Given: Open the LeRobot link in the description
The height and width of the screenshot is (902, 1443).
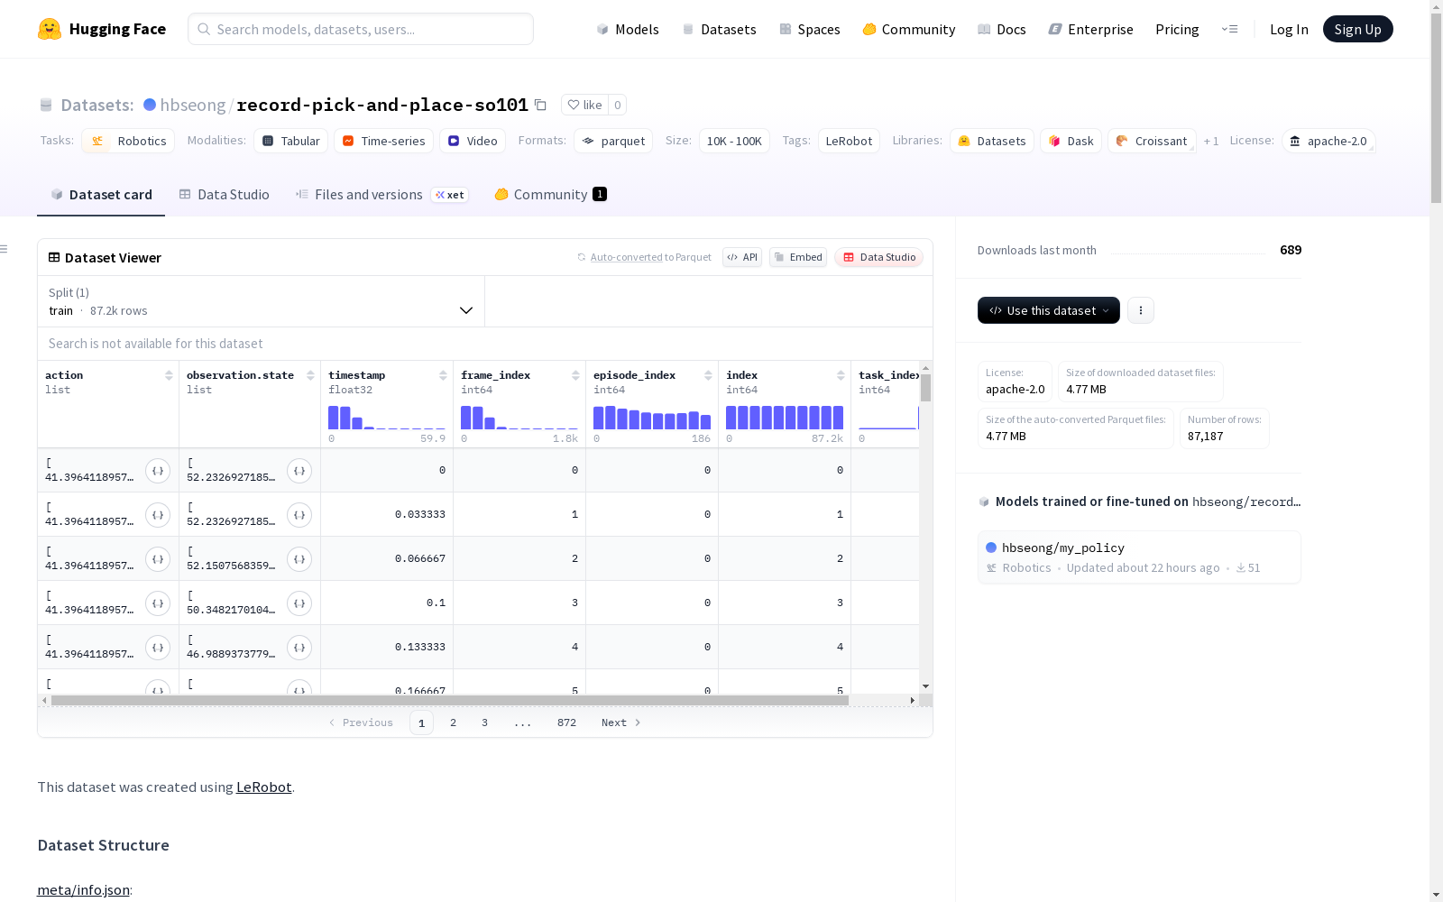Looking at the screenshot, I should [263, 787].
